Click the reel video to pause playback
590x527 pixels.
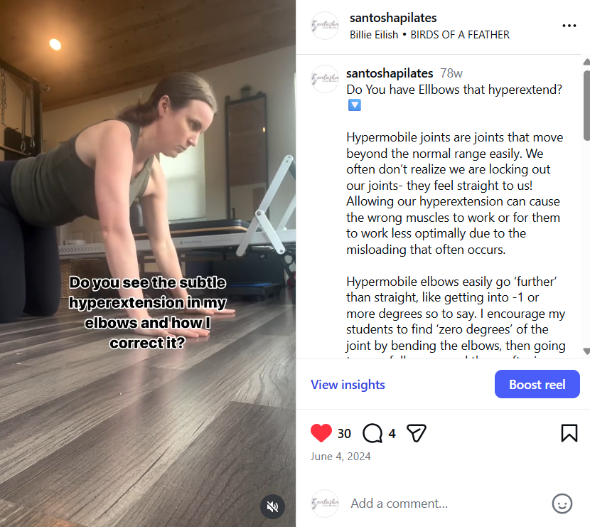[x=148, y=188]
